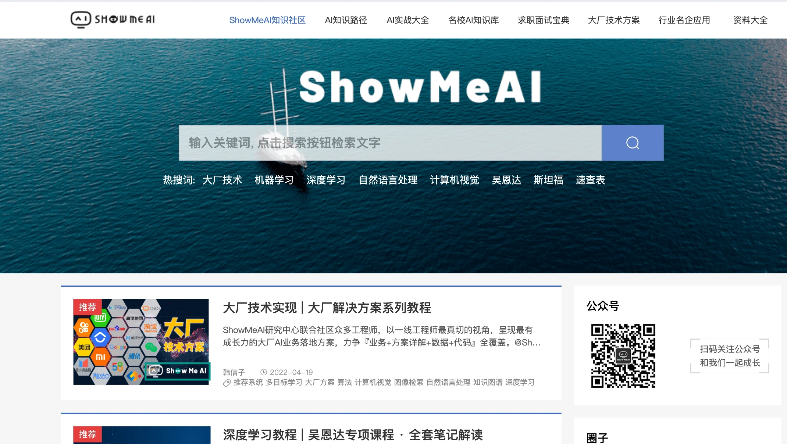Open ShowMeAI知识社区 nav item
Image resolution: width=787 pixels, height=444 pixels.
click(267, 20)
